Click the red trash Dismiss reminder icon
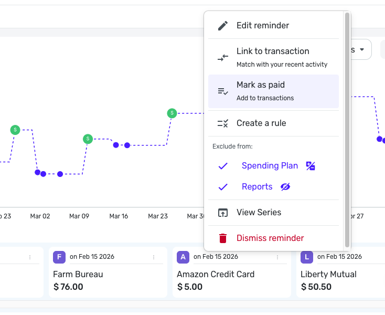The height and width of the screenshot is (315, 385). tap(223, 238)
